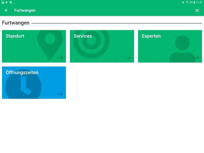Screen dimensions: 204x153
Task: Click the target rings icon on Services
Action: click(91, 44)
